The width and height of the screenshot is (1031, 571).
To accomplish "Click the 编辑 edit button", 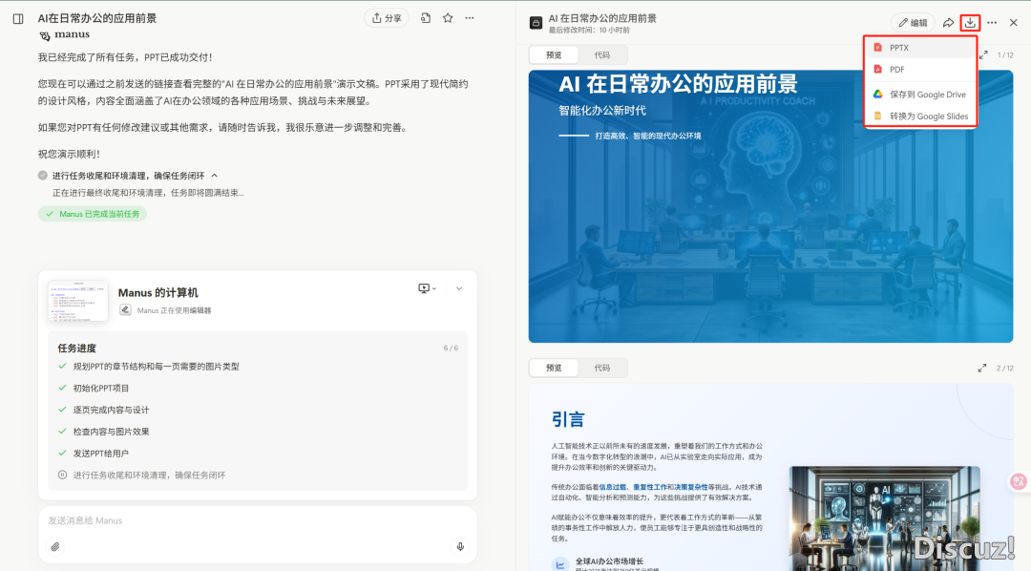I will tap(913, 22).
